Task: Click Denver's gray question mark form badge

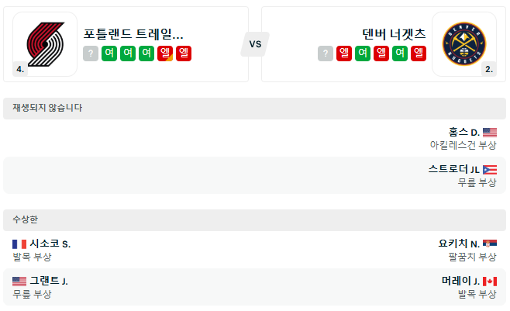Action: tap(326, 54)
